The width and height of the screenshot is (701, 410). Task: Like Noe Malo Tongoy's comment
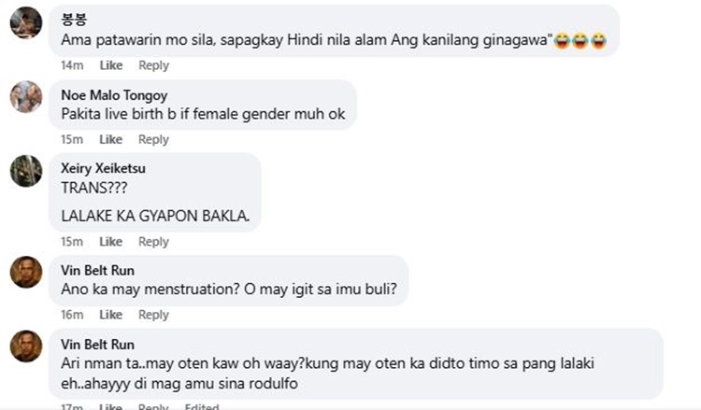click(111, 139)
